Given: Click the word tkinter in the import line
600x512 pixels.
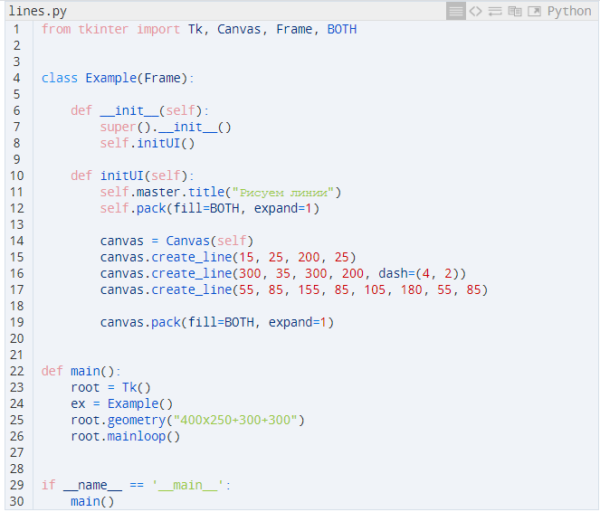Looking at the screenshot, I should pyautogui.click(x=103, y=30).
